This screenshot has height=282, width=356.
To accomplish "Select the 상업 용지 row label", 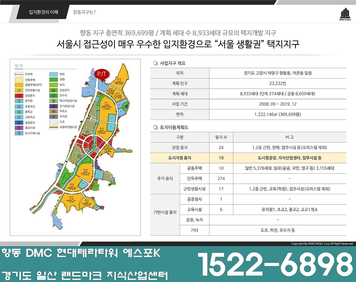I will click(180, 148).
